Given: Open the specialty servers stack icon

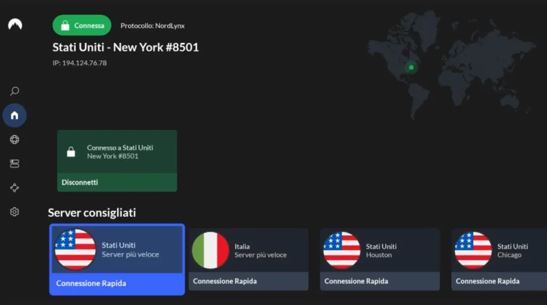Looking at the screenshot, I should (14, 164).
